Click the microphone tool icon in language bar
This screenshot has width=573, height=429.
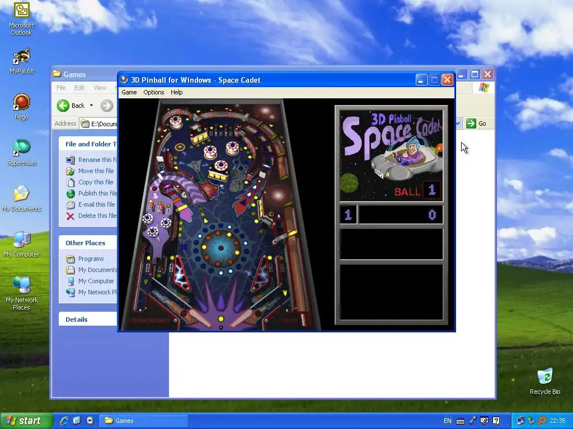pos(472,421)
